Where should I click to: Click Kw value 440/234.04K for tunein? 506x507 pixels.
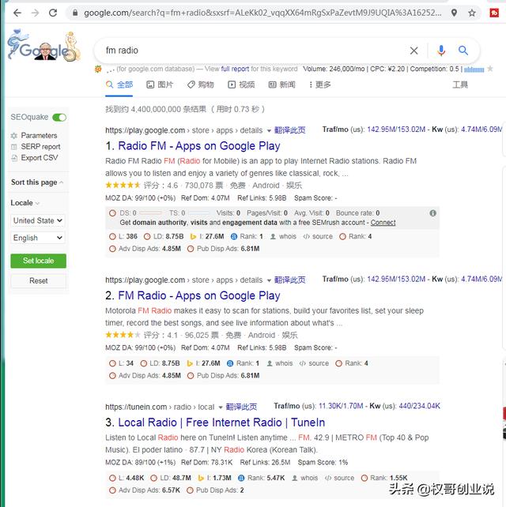(420, 406)
